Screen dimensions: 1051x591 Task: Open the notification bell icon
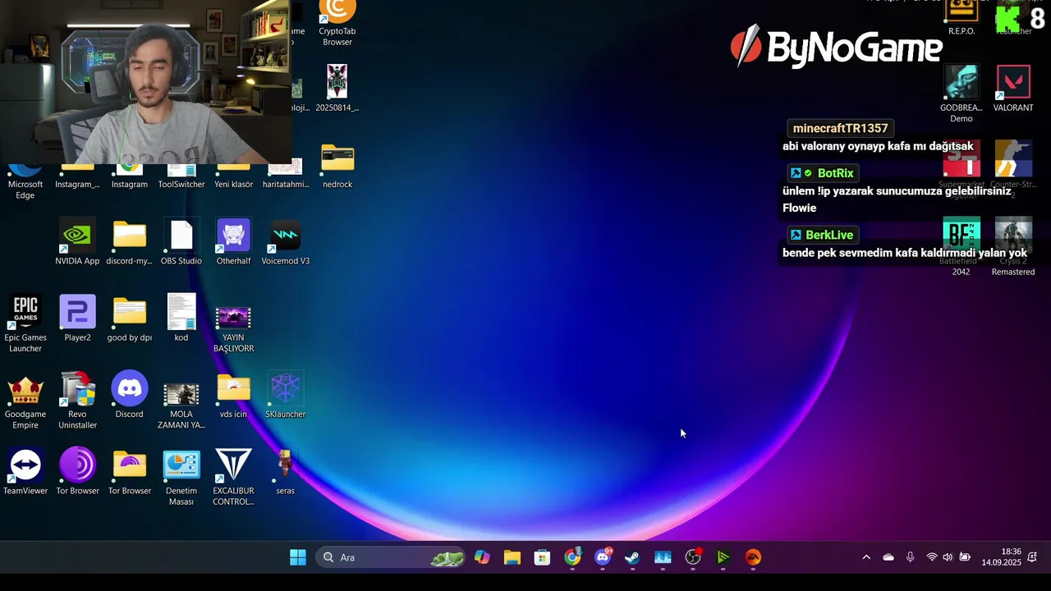(x=1032, y=557)
